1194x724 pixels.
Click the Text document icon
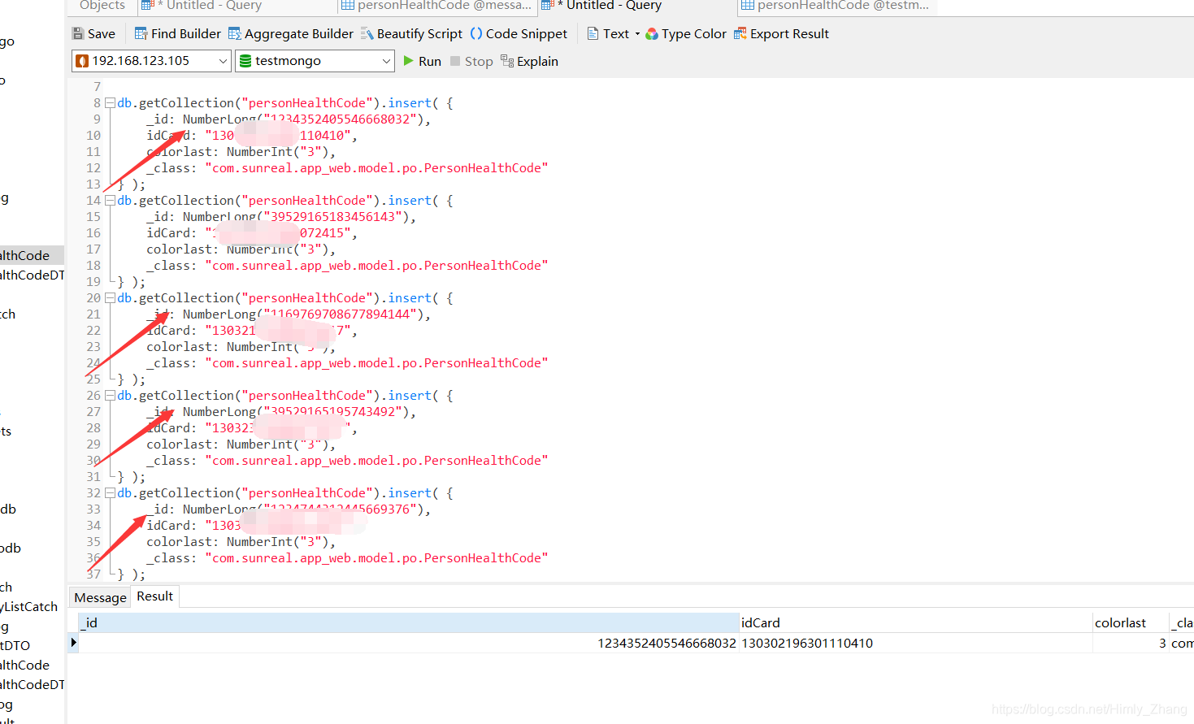(x=593, y=33)
